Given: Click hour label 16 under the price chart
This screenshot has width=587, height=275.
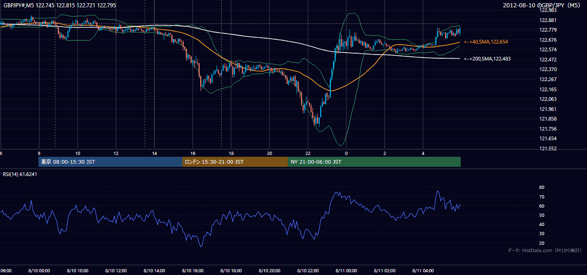Looking at the screenshot, I should (193, 153).
